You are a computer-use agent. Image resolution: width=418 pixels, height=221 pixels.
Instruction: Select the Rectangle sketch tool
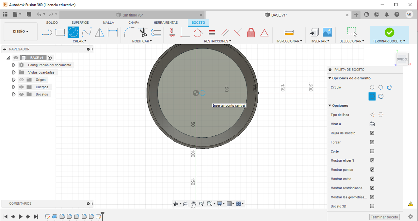tap(60, 32)
